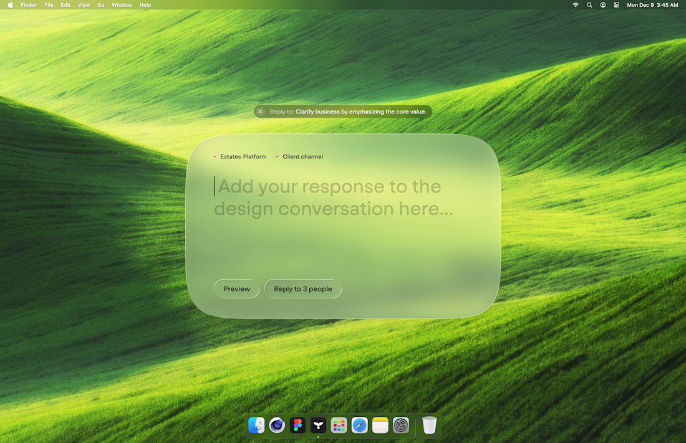Open Control Center

coord(616,5)
